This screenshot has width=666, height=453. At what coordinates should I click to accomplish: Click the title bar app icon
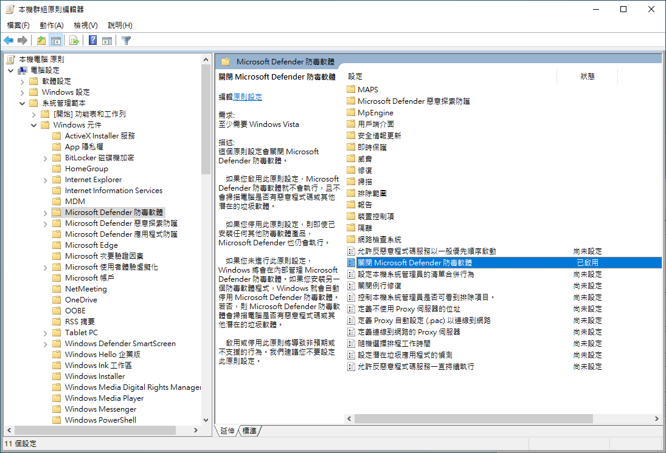(x=10, y=9)
